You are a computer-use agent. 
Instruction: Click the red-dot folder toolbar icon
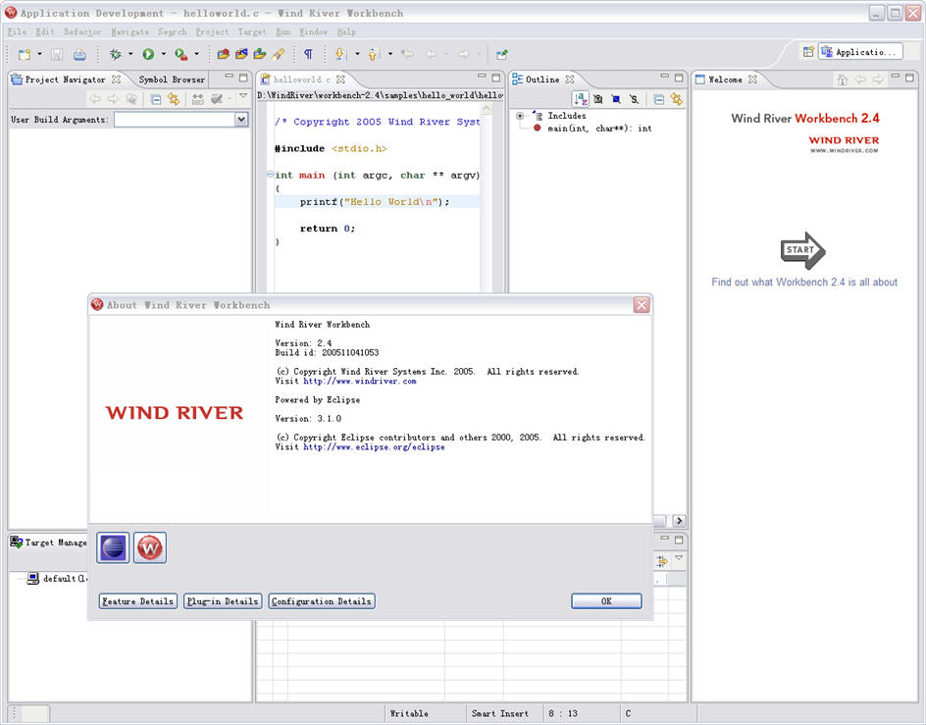tap(223, 54)
